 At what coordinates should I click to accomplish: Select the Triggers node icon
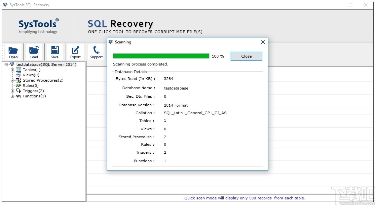[x=19, y=91]
